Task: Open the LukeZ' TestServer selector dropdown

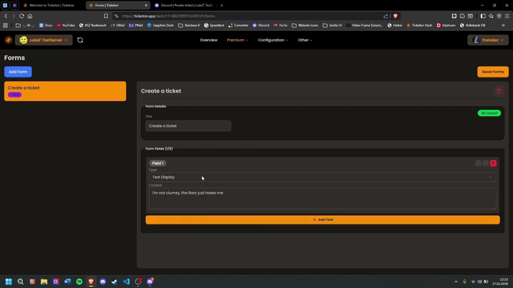Action: pyautogui.click(x=44, y=40)
